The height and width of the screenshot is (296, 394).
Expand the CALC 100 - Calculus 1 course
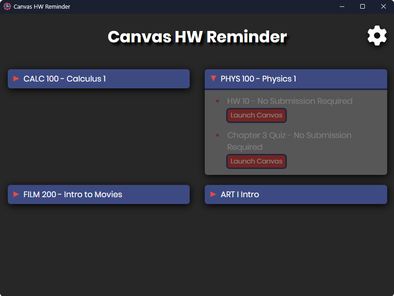(x=64, y=79)
